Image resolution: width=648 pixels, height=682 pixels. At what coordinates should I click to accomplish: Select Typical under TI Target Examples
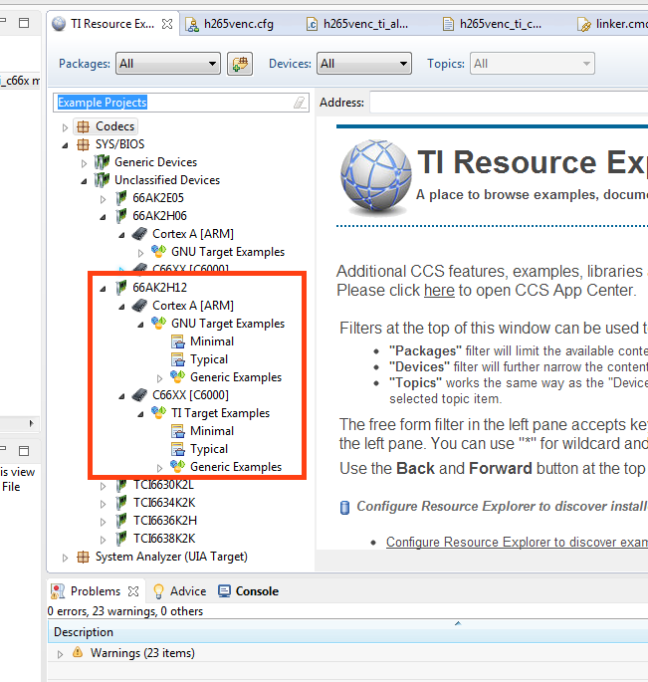[x=209, y=449]
